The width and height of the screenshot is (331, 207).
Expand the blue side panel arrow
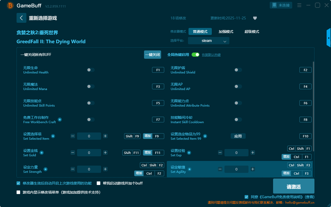[x=329, y=38]
